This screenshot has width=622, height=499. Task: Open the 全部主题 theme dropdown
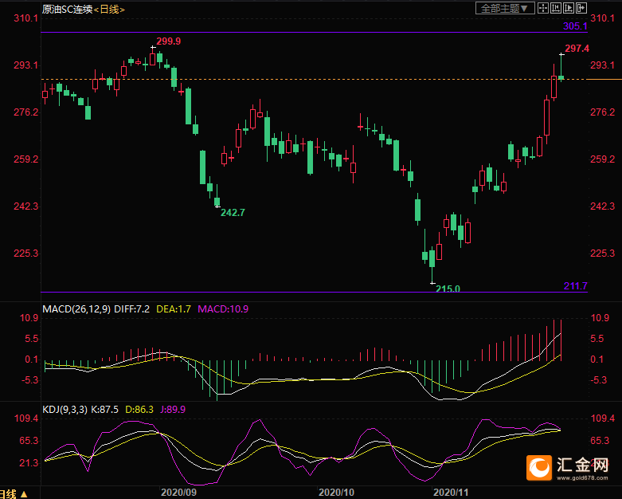pyautogui.click(x=505, y=8)
